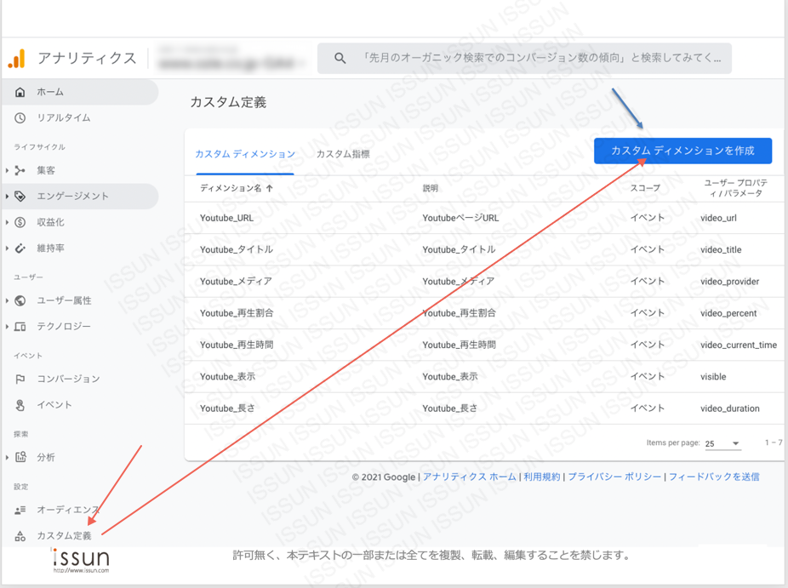The height and width of the screenshot is (588, 788).
Task: Switch to the カスタム指標 tab
Action: click(343, 154)
